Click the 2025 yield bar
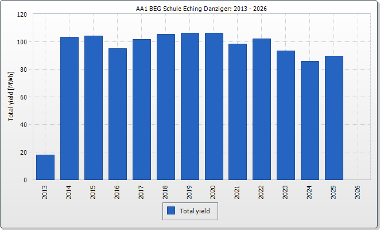The width and height of the screenshot is (380, 230). (x=334, y=118)
